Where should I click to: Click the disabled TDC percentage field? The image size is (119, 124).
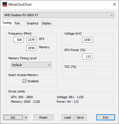(87, 73)
